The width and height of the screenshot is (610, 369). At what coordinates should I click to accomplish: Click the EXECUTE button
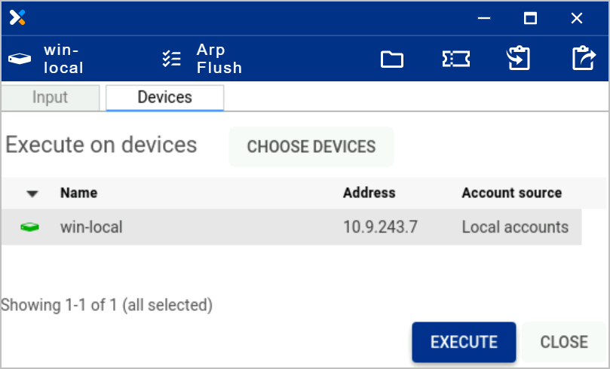click(464, 342)
